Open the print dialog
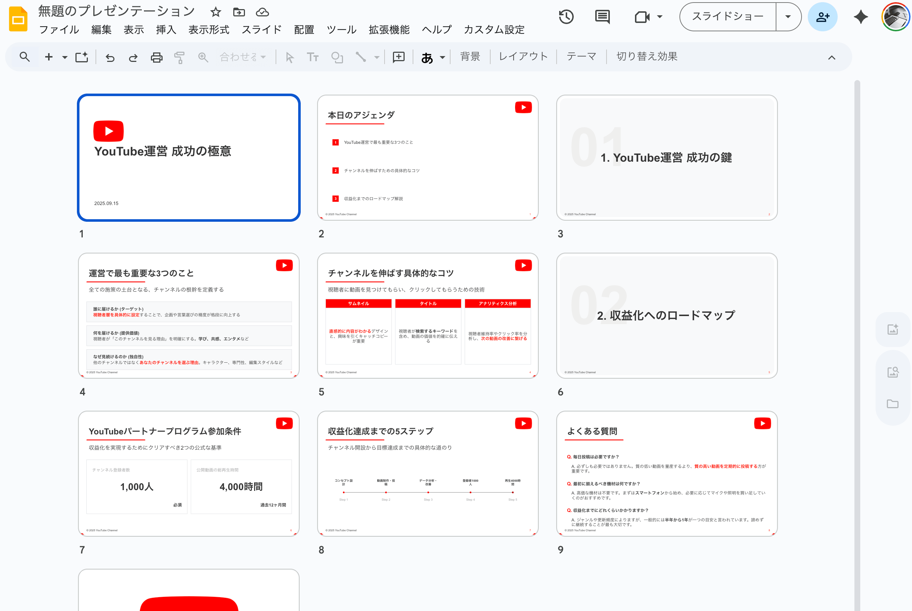Screen dimensions: 912x611 coord(156,57)
